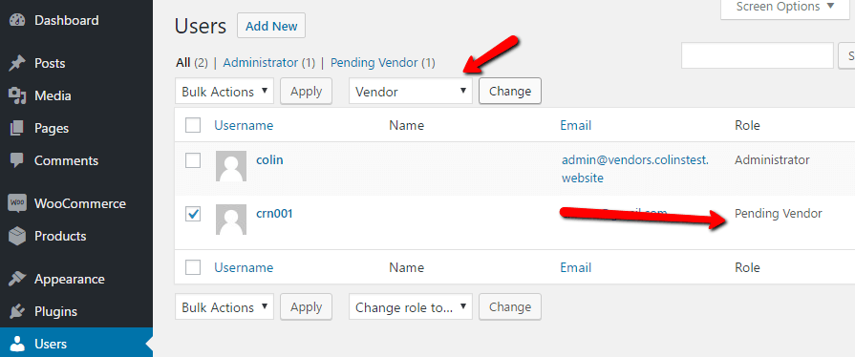
Task: Open the Appearance paintbrush icon
Action: [x=17, y=279]
